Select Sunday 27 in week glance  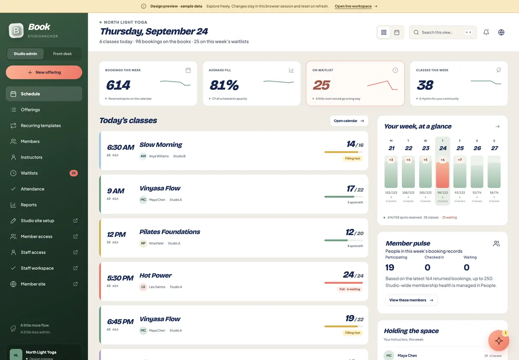pos(494,171)
